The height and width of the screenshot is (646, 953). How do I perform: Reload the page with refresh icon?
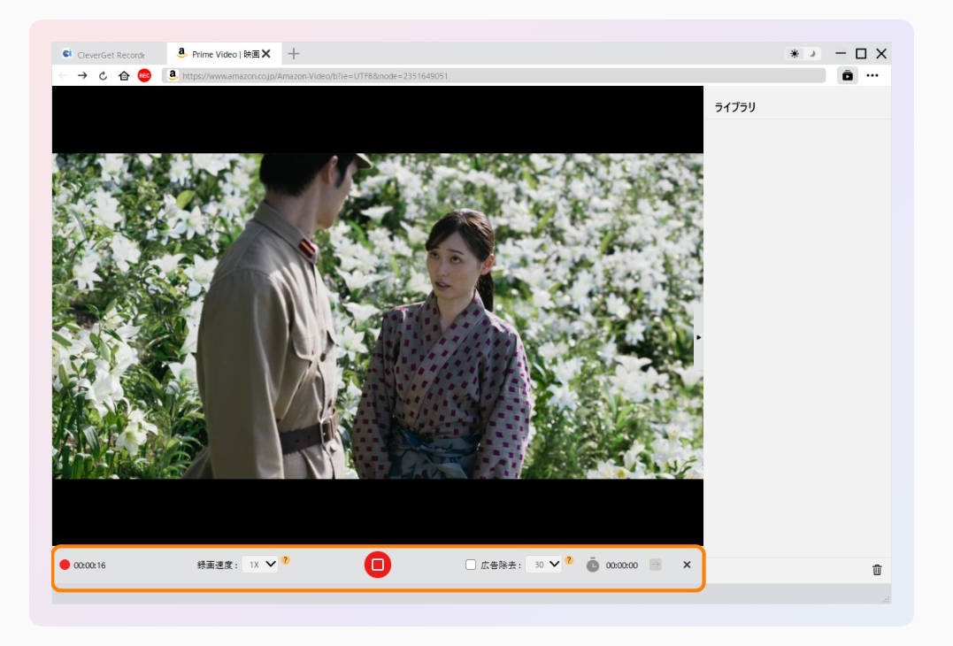103,76
